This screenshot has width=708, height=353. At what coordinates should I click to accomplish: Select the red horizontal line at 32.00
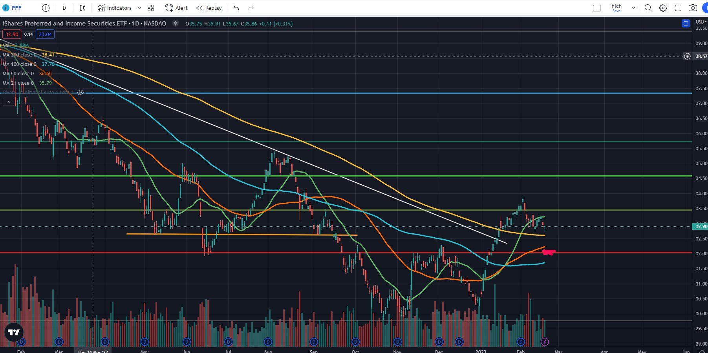[346, 253]
